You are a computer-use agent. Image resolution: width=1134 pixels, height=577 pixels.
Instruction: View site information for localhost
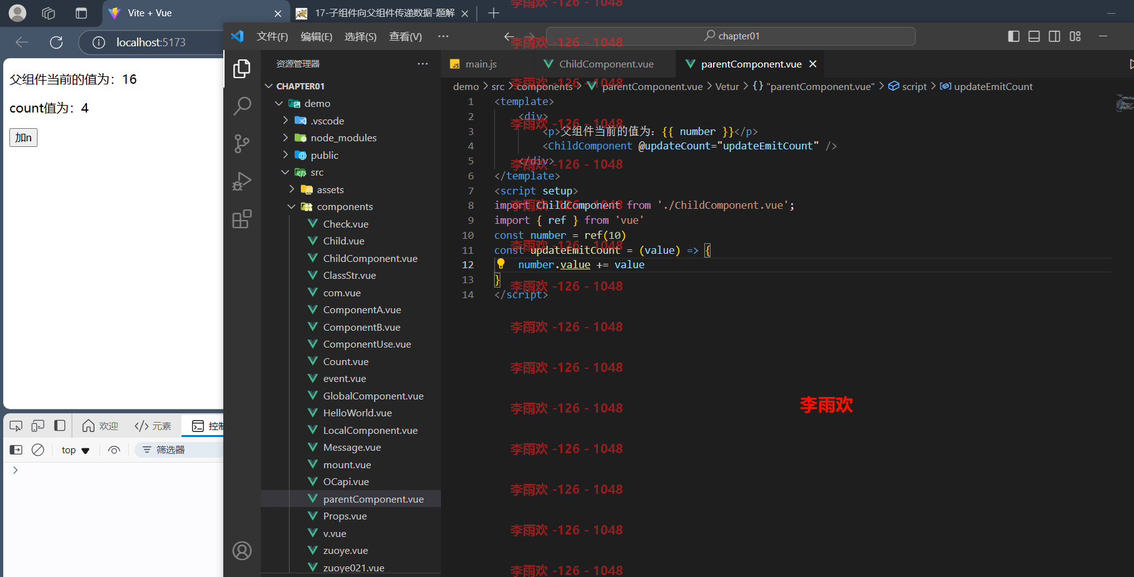(x=98, y=42)
